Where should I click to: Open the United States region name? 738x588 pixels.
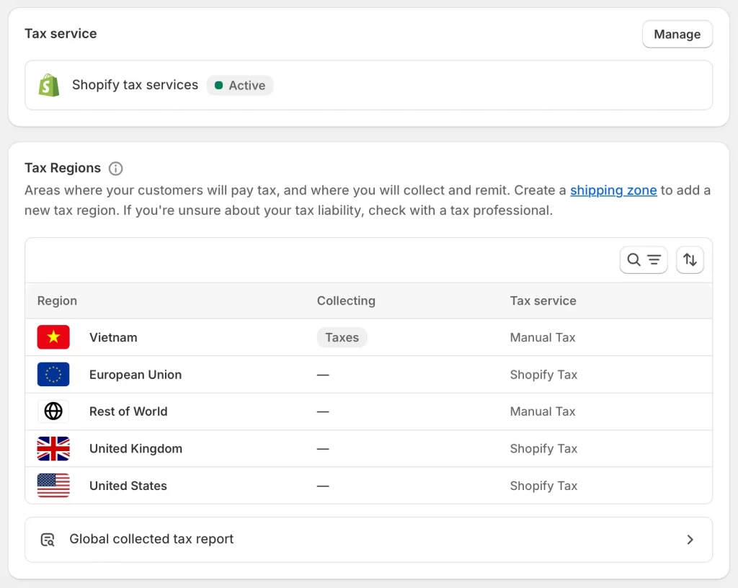coord(128,486)
